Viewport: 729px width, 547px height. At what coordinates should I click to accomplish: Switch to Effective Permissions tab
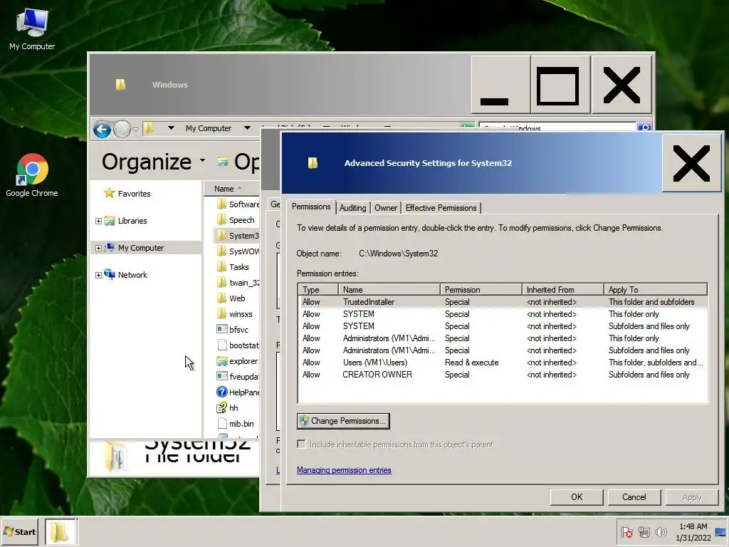tap(441, 208)
